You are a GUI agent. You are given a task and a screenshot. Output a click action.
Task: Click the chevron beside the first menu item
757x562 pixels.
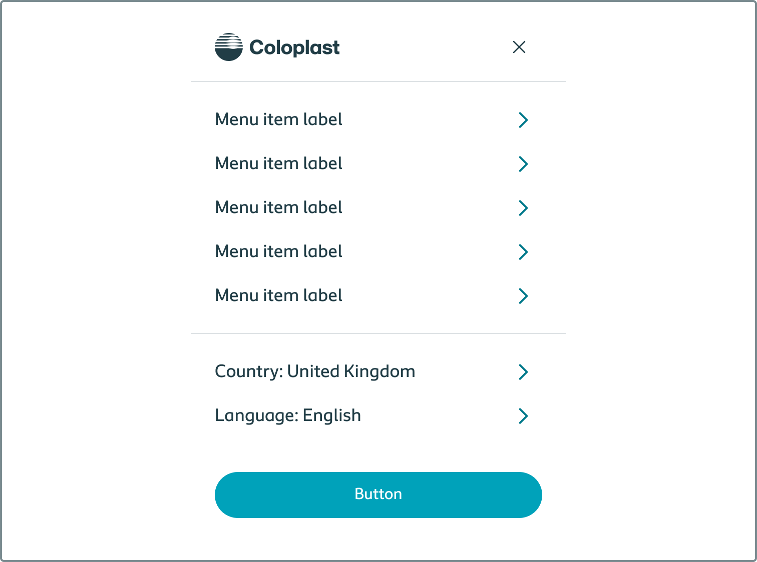click(x=523, y=120)
